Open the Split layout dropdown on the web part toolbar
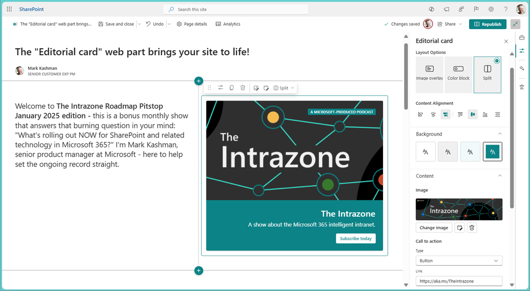 click(x=284, y=88)
